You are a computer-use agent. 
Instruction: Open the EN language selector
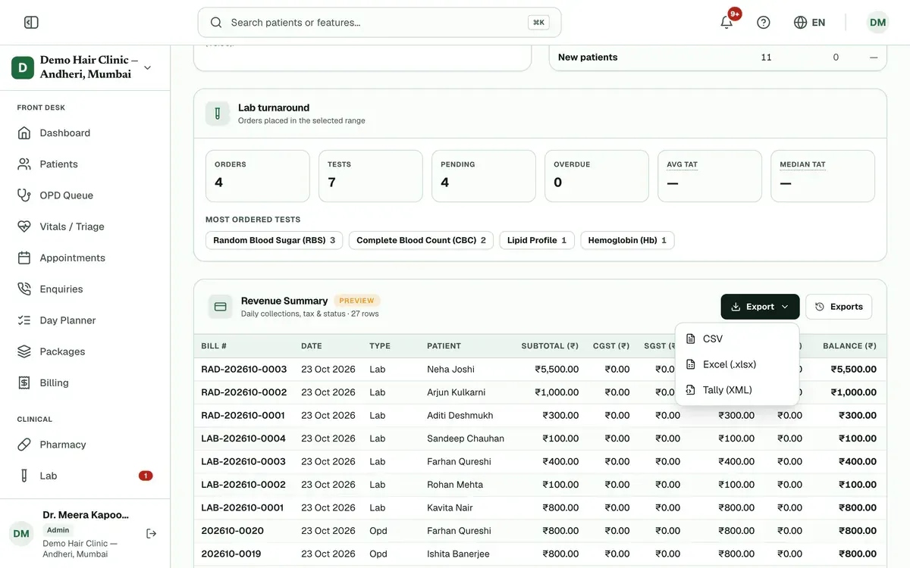[810, 23]
